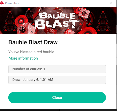Click the Bauble Blast banner logo text

57,21
